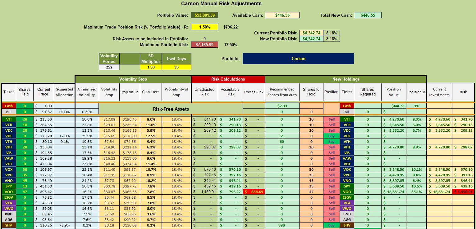Click Position Value $446.55 in Cash row

(394, 106)
